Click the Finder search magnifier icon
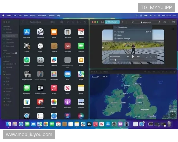The height and width of the screenshot is (142, 178). coord(85,22)
